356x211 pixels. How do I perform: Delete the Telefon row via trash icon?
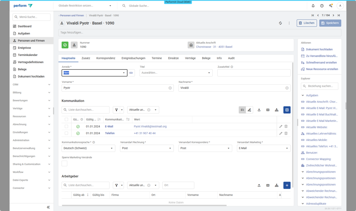click(286, 133)
